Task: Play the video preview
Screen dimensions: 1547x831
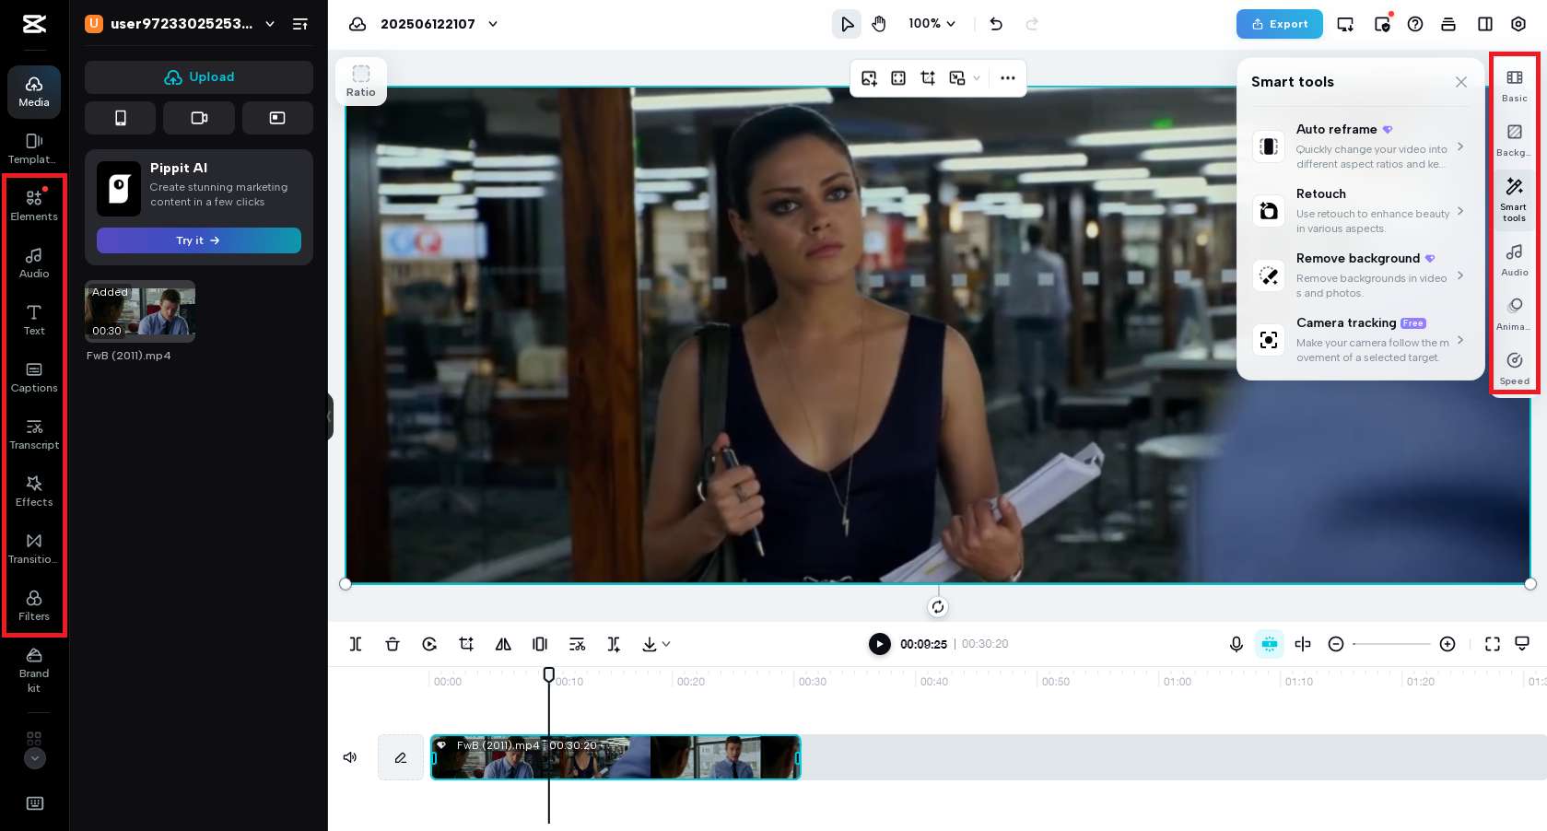Action: pos(880,644)
